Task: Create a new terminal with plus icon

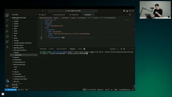Action: coord(117,49)
